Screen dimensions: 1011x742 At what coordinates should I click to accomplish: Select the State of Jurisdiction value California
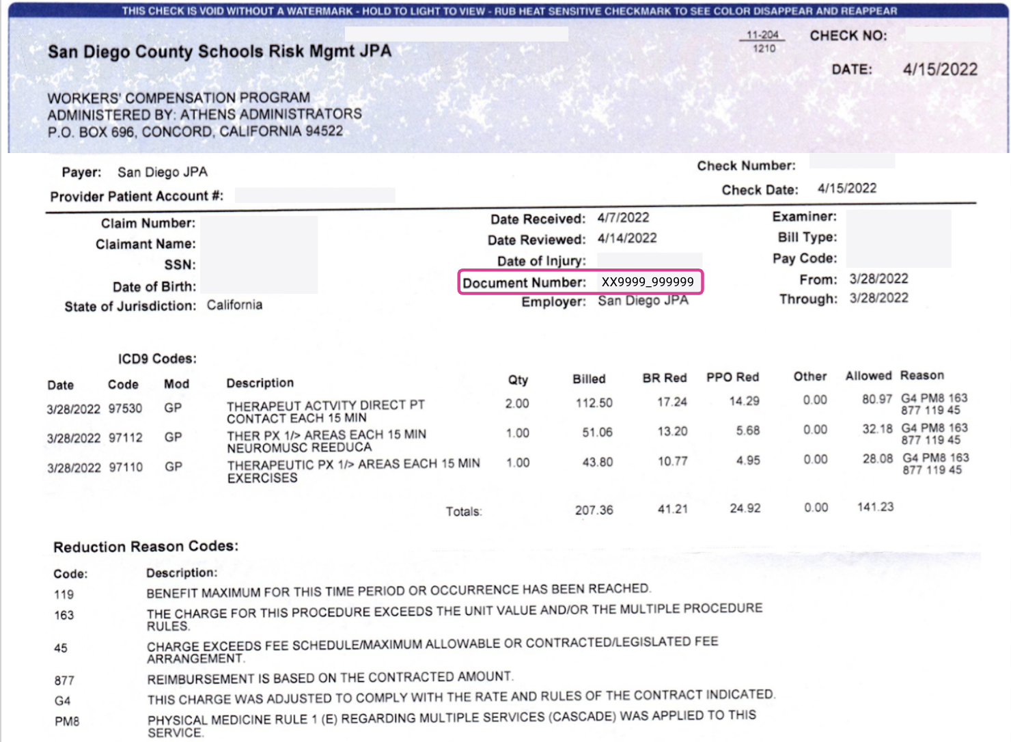tap(234, 305)
